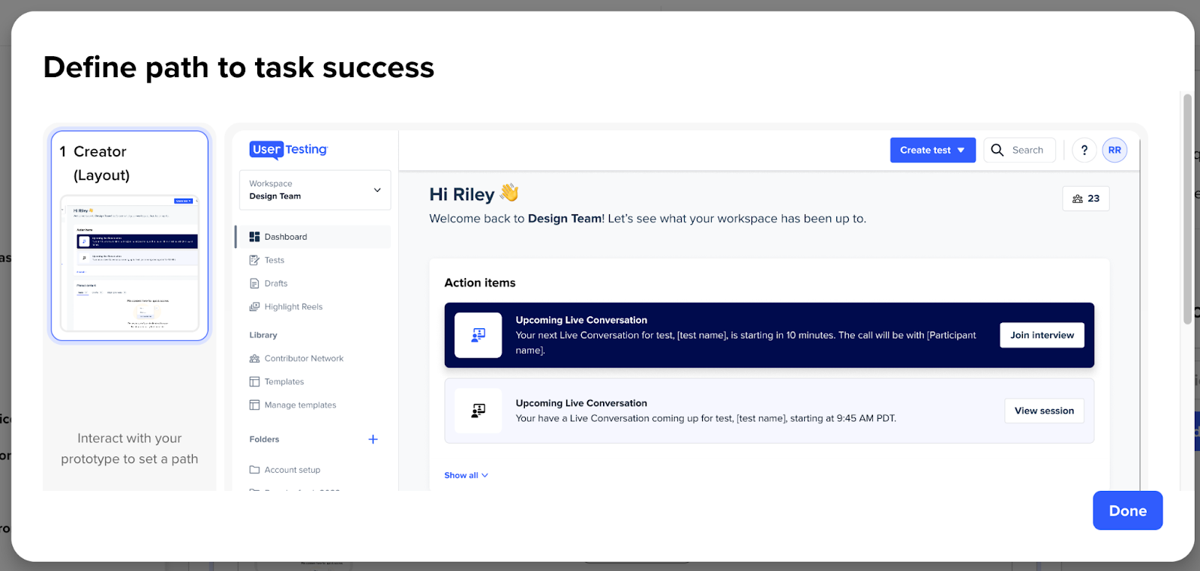Add a new folder with plus icon

tap(373, 439)
